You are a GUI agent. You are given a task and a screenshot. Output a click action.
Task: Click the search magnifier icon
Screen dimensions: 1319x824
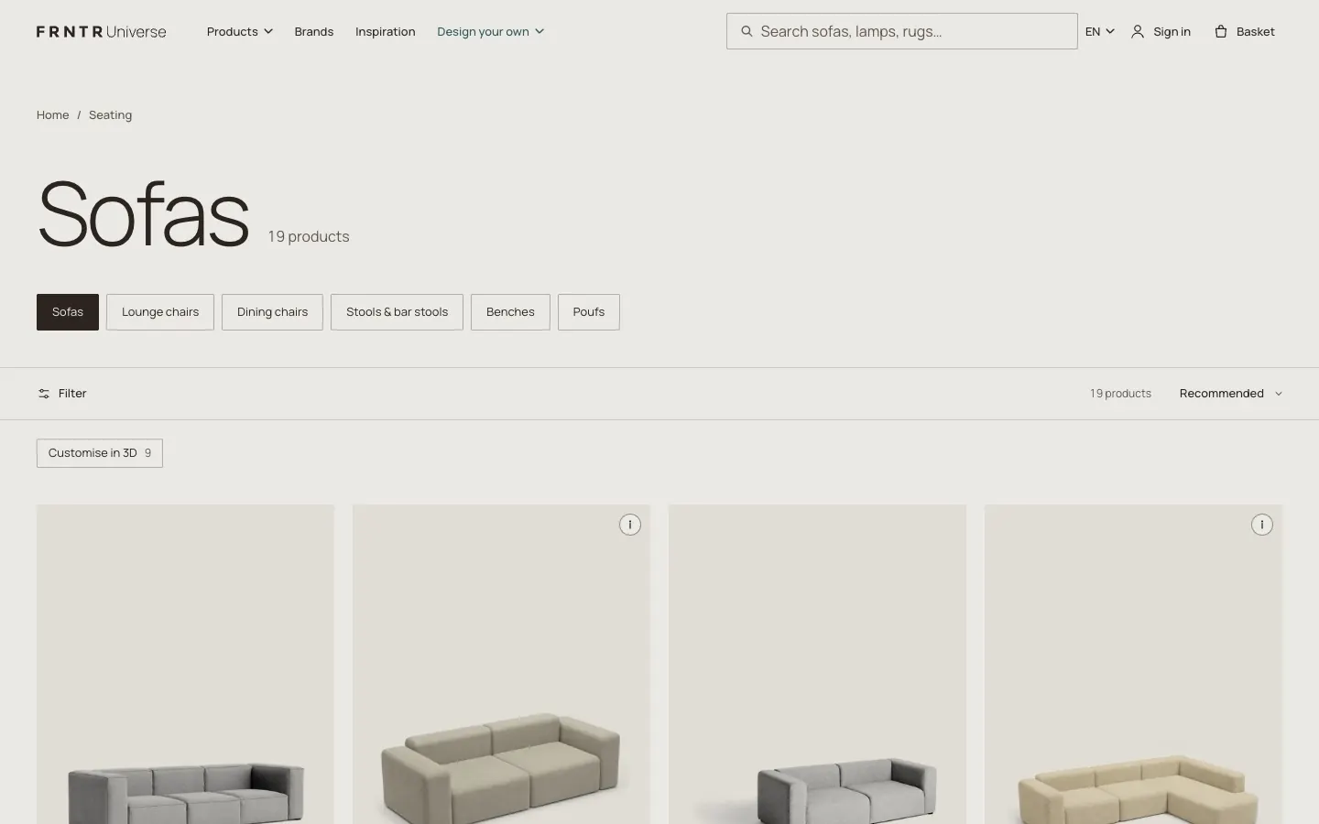pyautogui.click(x=747, y=31)
